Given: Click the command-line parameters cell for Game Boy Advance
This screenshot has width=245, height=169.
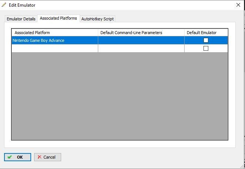Looking at the screenshot, I should click(141, 40).
